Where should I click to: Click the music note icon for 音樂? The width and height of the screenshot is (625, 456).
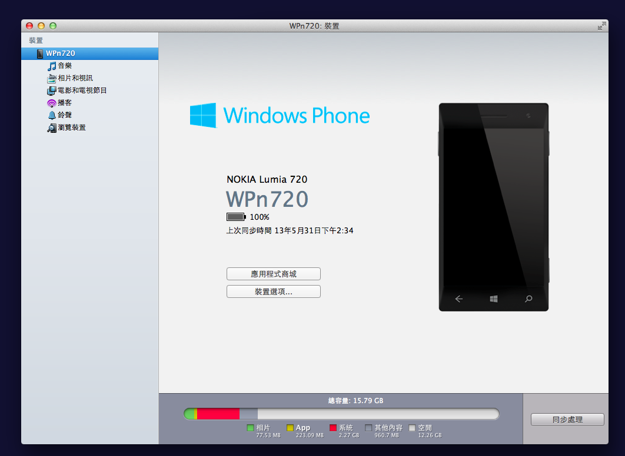click(52, 66)
